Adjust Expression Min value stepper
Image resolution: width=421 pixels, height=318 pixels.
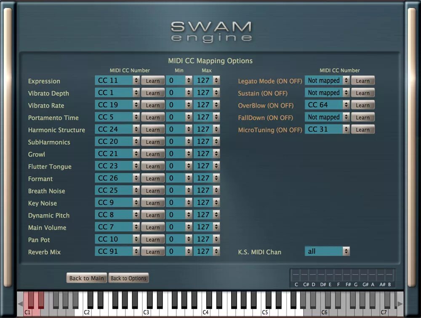pyautogui.click(x=189, y=81)
